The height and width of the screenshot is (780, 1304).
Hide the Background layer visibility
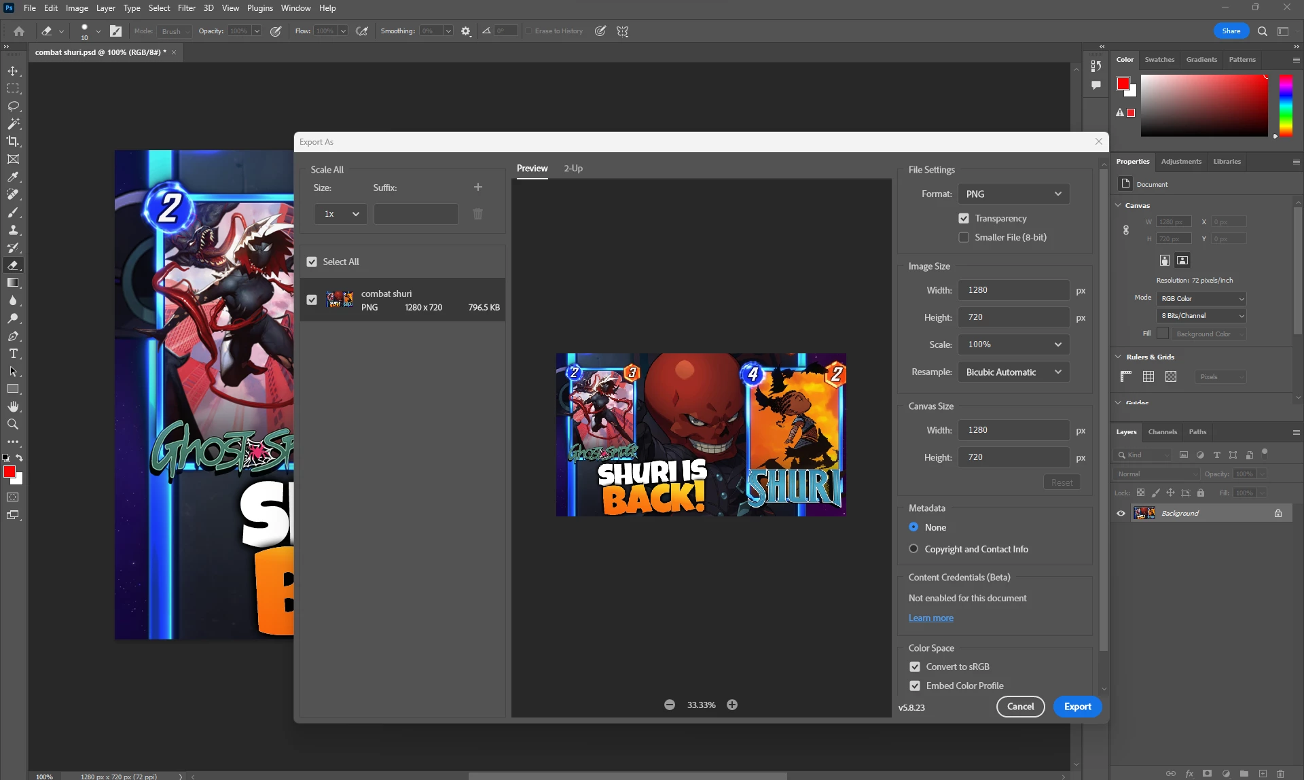tap(1121, 513)
